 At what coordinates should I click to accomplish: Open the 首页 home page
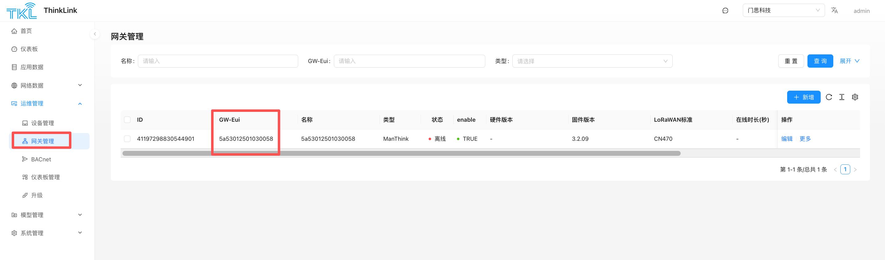pyautogui.click(x=26, y=31)
